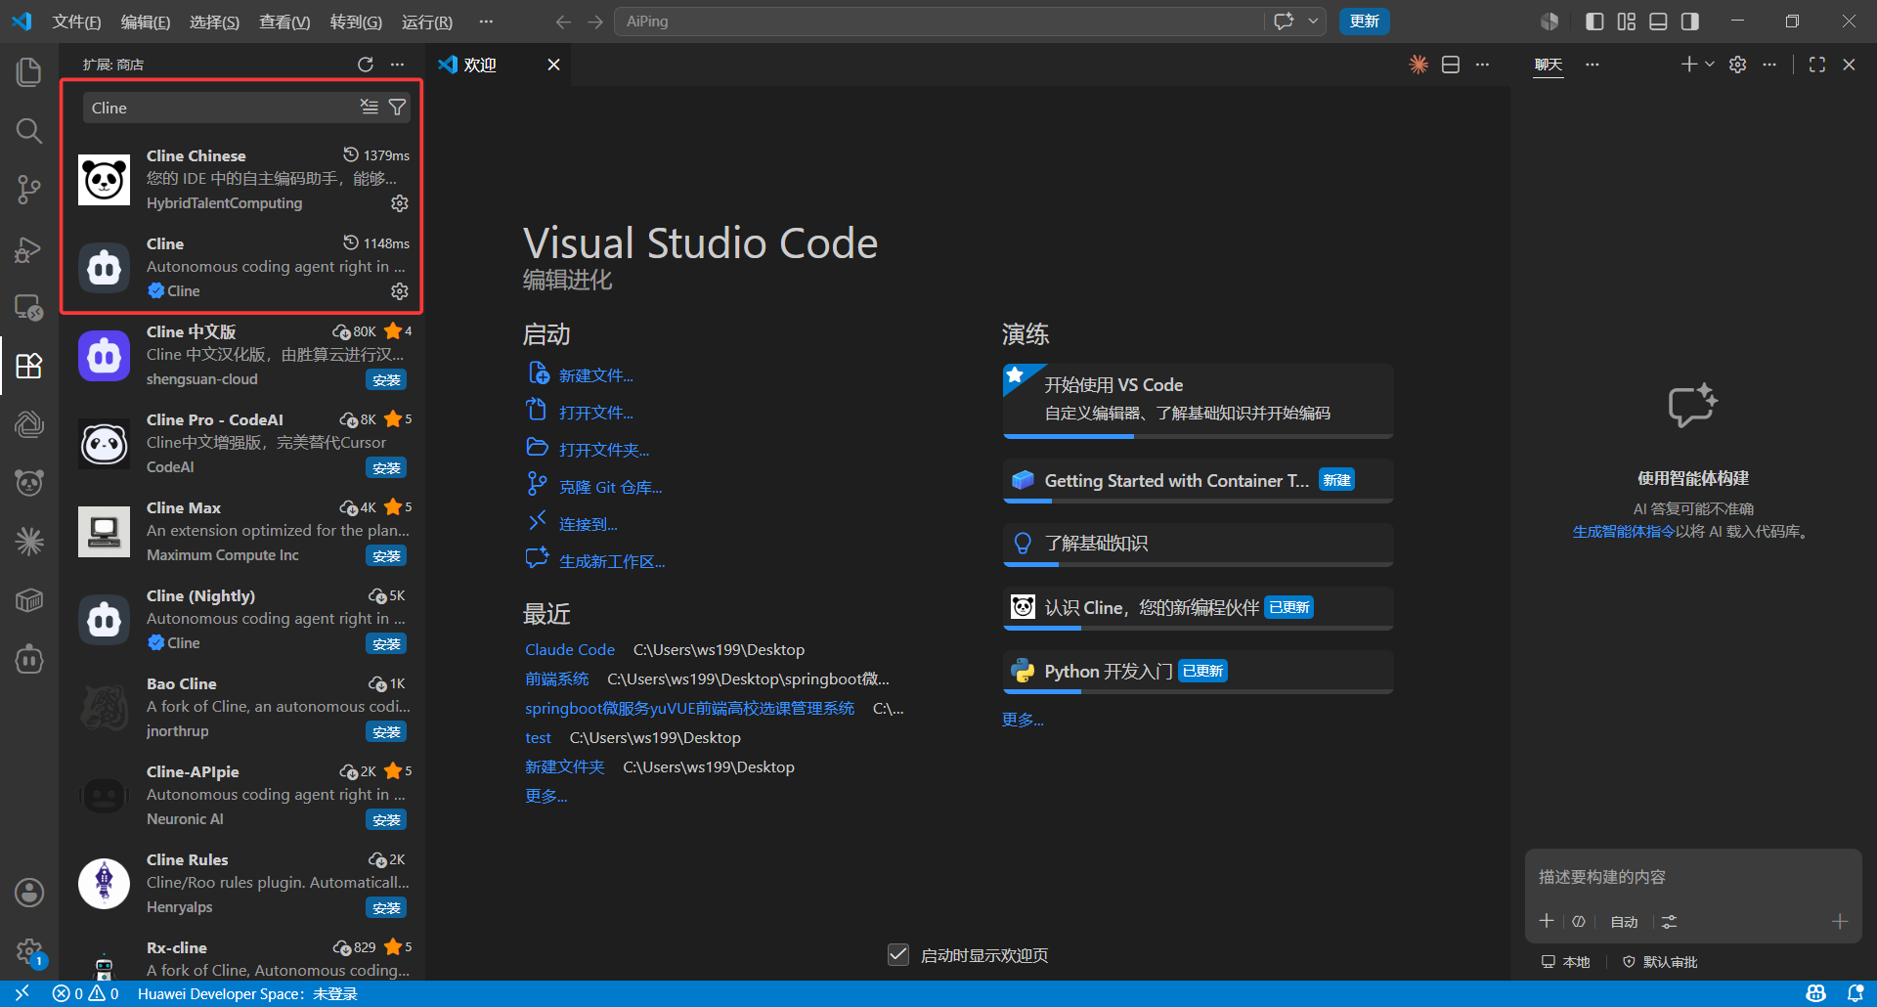Screen dimensions: 1877x1007
Task: Open the Manage gear in activity bar
Action: click(29, 950)
